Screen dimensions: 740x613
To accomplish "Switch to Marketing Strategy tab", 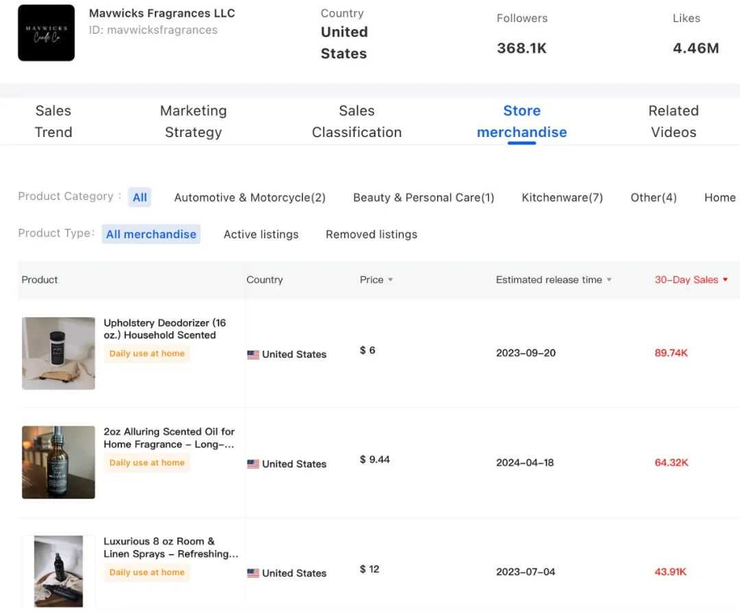I will pos(193,121).
